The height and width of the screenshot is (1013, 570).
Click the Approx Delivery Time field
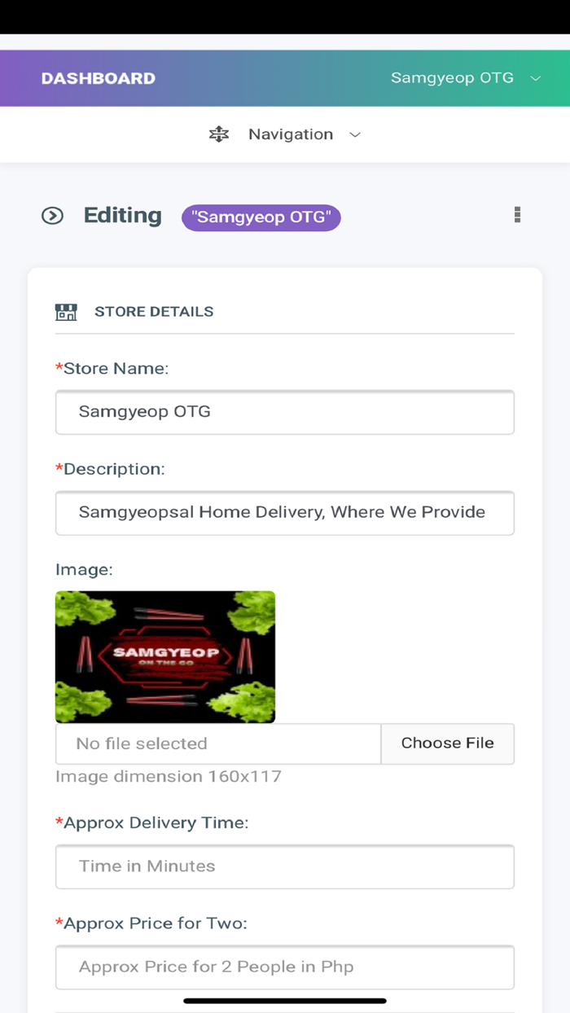point(284,866)
